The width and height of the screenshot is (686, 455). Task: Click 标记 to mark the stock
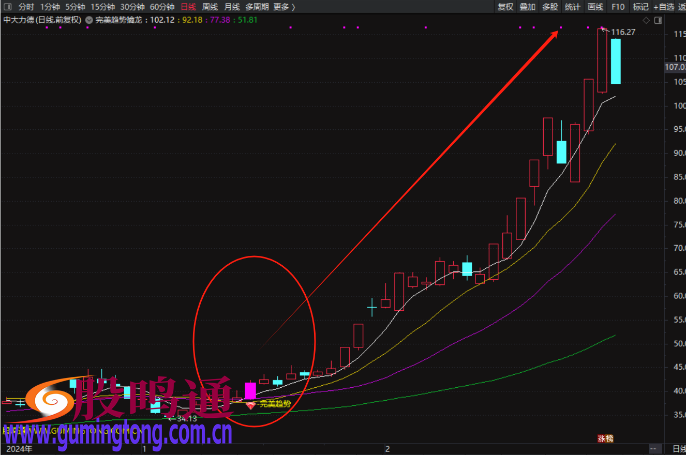pos(640,7)
